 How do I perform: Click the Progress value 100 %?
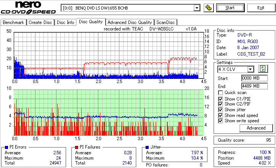coord(265,152)
